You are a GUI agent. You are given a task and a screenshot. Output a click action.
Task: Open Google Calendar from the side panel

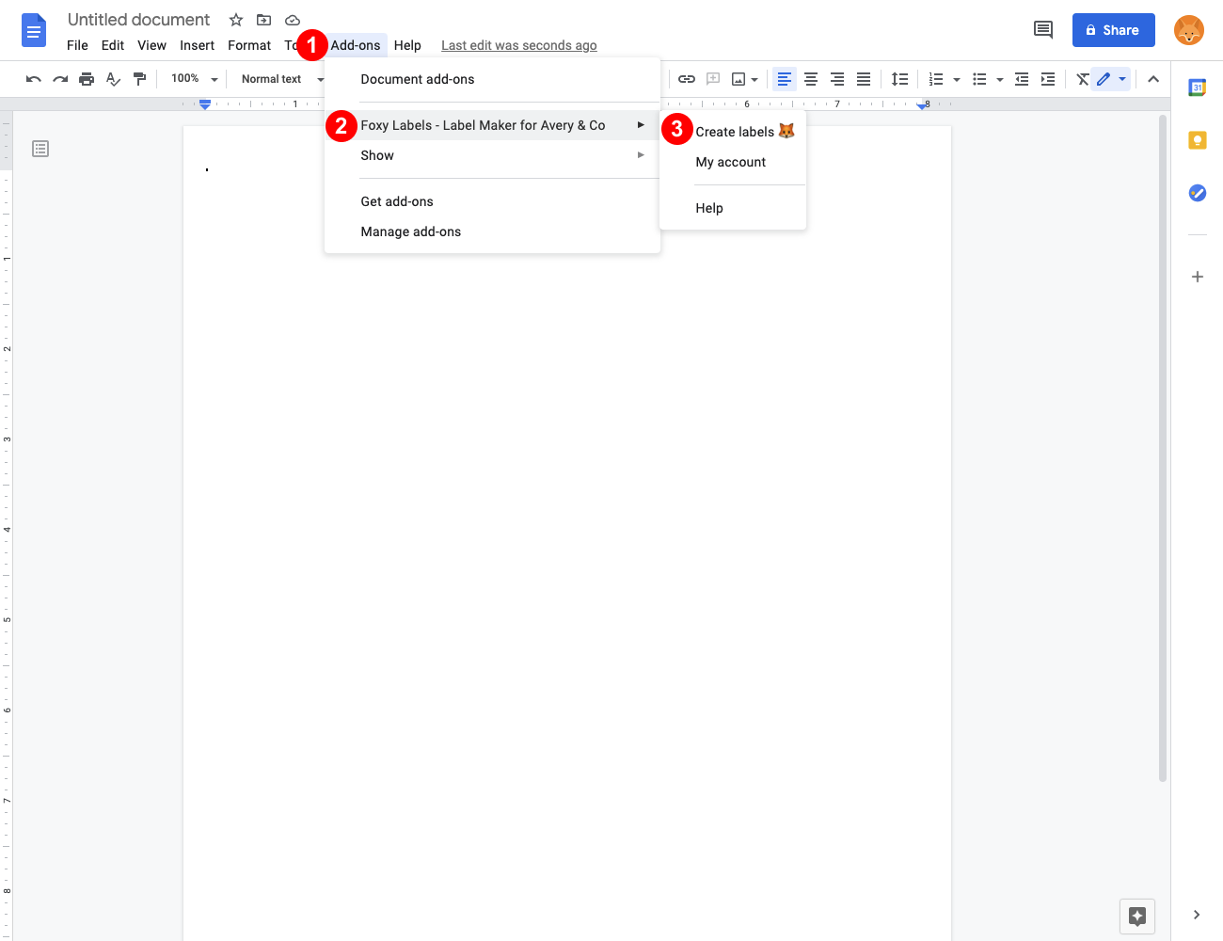click(1196, 87)
